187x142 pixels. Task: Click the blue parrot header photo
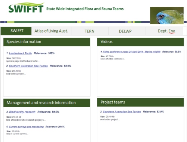167,15
